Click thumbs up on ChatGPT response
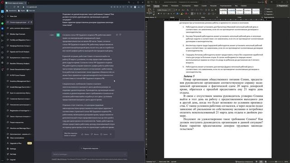 [117, 34]
